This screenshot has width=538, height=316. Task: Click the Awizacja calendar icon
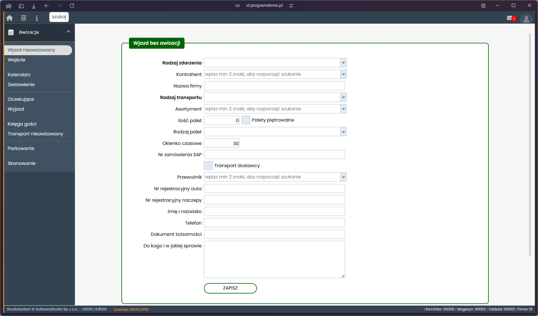(11, 32)
